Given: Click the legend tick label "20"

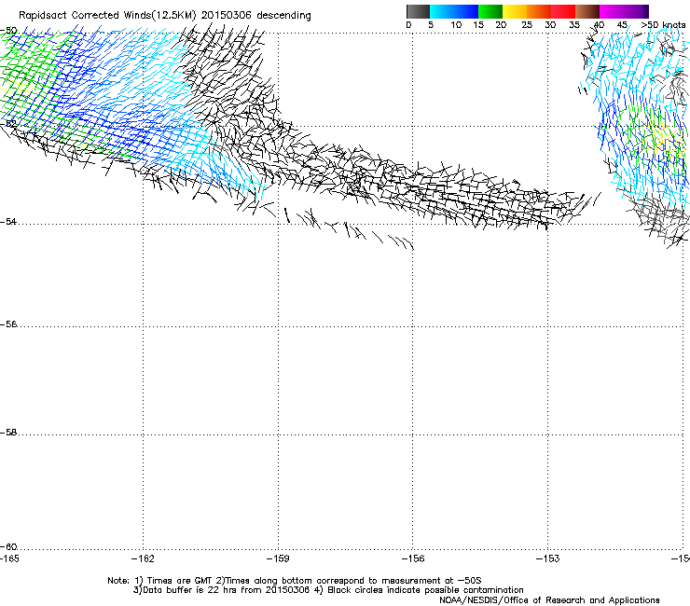Looking at the screenshot, I should 501,25.
